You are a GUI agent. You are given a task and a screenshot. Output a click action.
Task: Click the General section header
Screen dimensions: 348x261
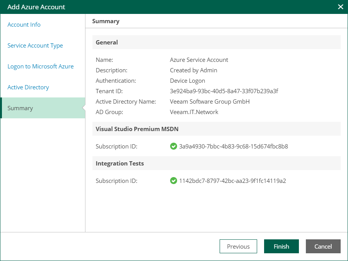tap(107, 43)
